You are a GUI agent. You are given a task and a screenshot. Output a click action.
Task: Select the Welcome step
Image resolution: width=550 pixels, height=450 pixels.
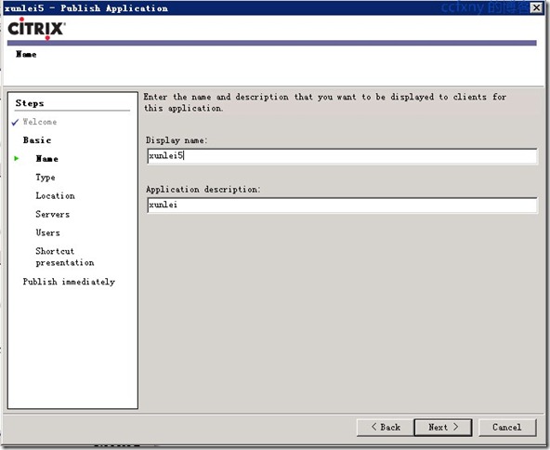click(40, 122)
